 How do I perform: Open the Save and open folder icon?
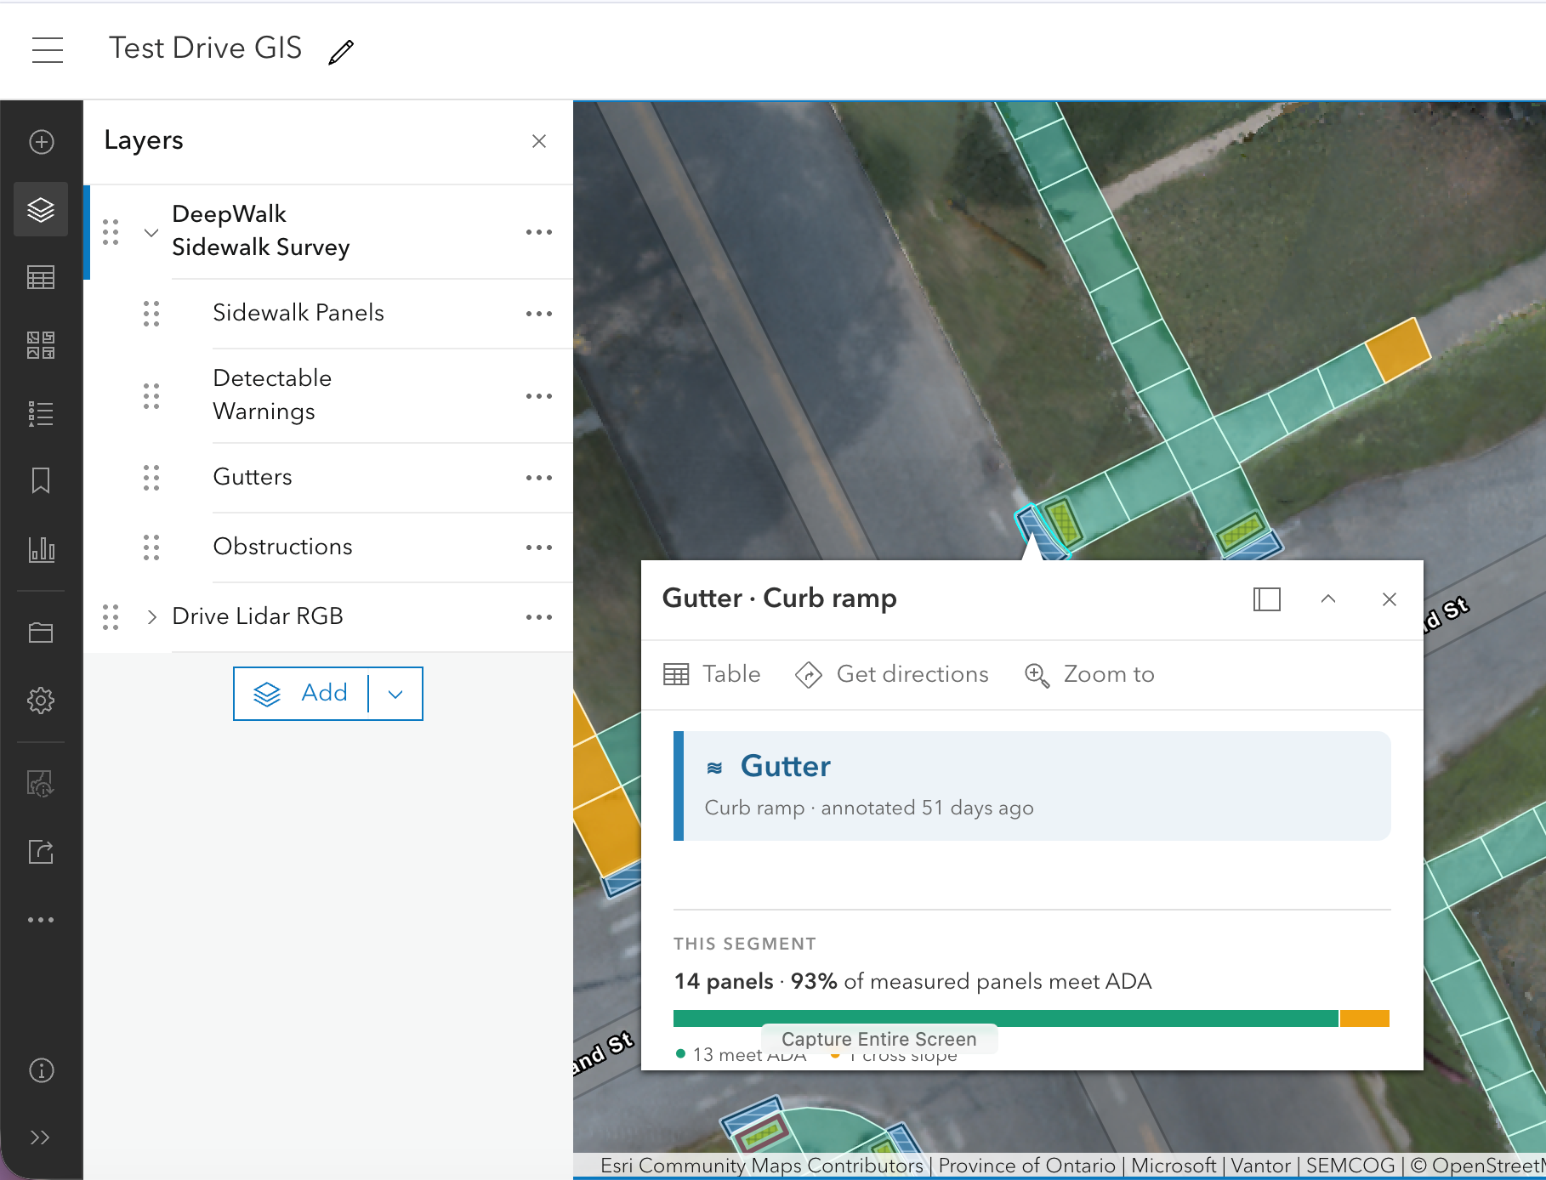[41, 632]
